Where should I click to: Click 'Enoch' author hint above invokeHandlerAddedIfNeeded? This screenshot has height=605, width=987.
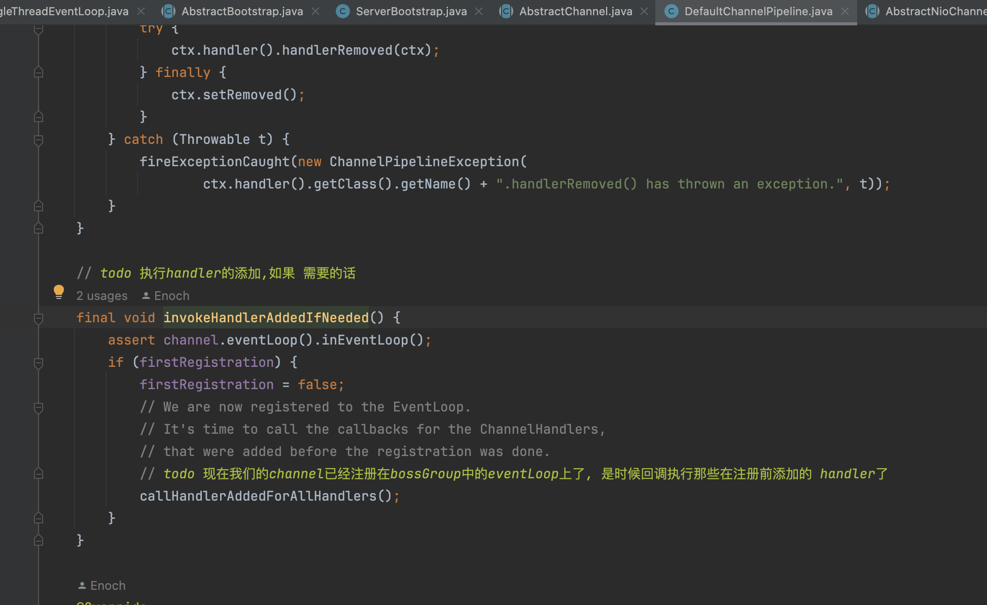tap(171, 296)
